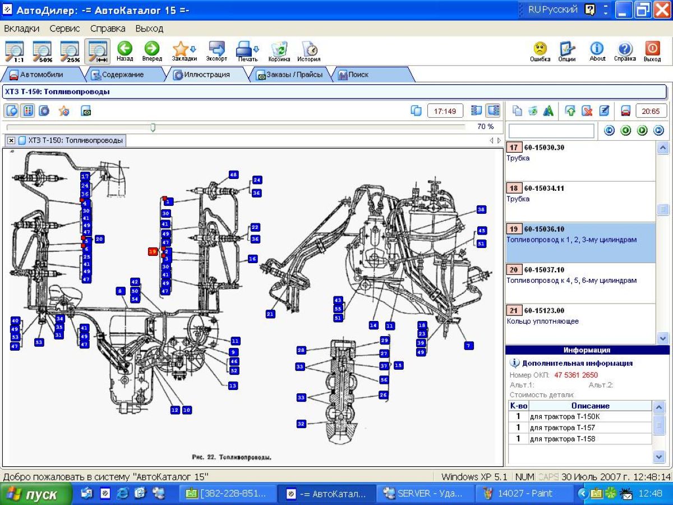The image size is (673, 505).
Task: Open the Сервис menu
Action: point(64,28)
